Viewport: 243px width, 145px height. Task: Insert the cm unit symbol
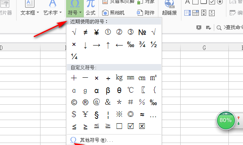coord(142,78)
